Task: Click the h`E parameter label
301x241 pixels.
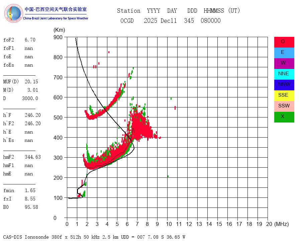Action: (x=7, y=132)
